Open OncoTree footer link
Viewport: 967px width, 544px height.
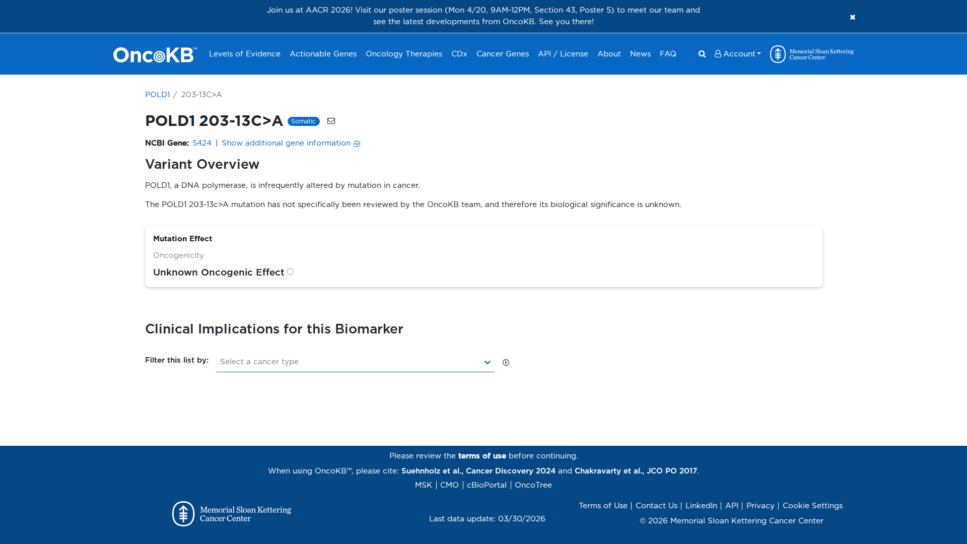point(533,485)
